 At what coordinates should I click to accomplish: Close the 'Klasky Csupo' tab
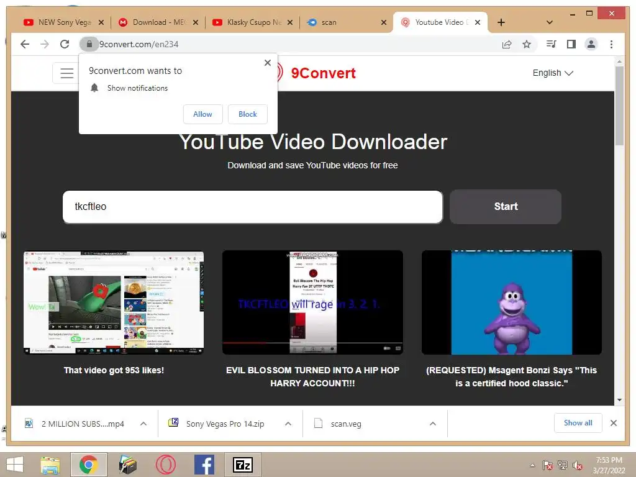pyautogui.click(x=290, y=22)
